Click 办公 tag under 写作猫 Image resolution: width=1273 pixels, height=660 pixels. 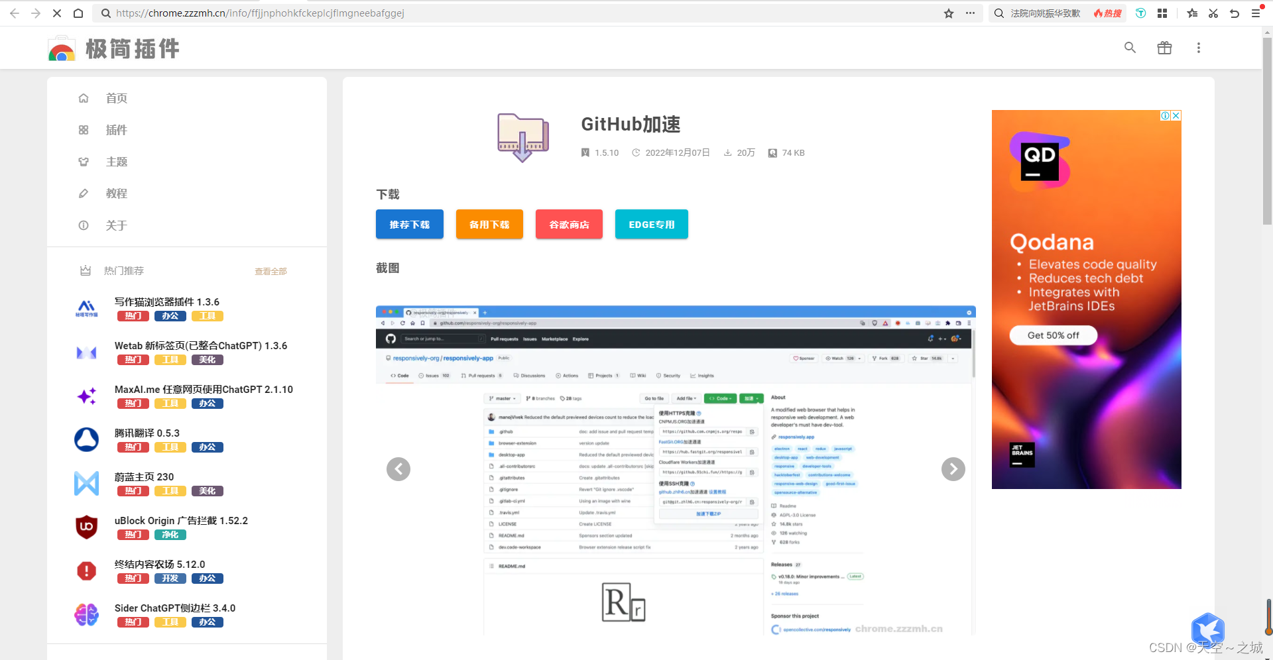tap(170, 316)
